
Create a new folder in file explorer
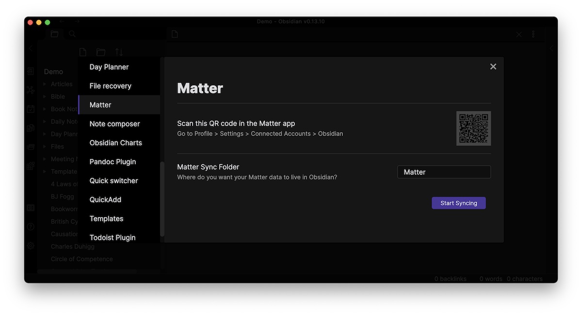tap(101, 52)
